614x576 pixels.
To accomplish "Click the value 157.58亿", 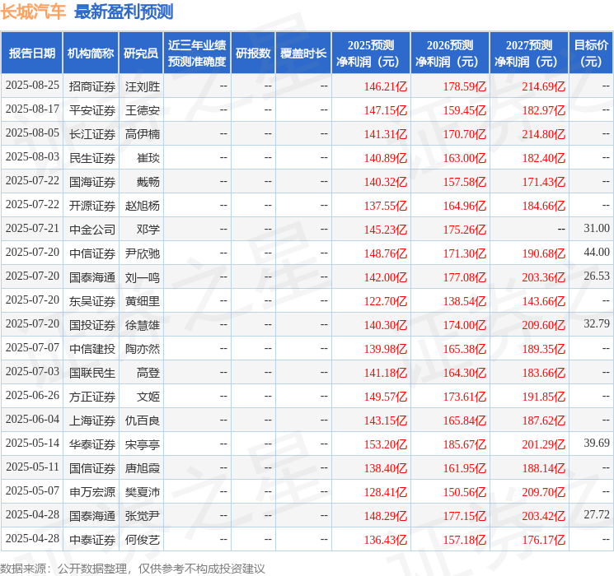I will click(465, 182).
